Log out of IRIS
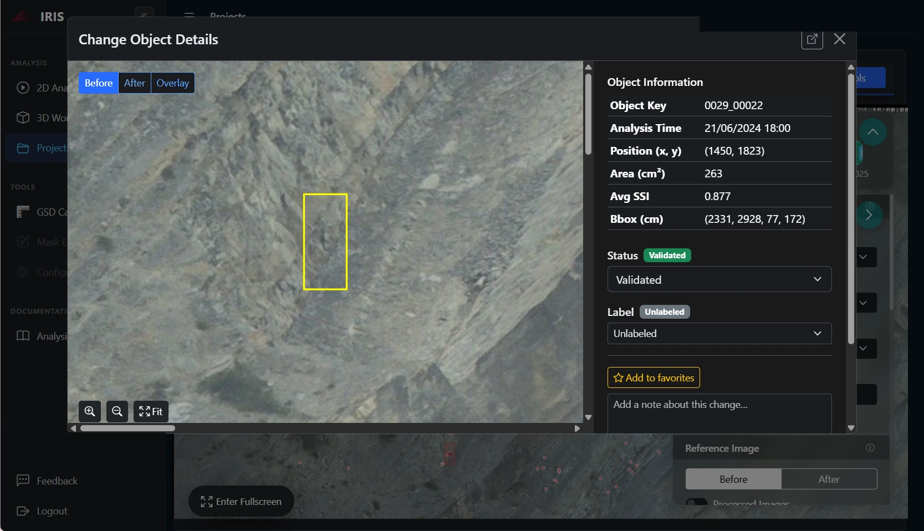The height and width of the screenshot is (531, 924). pos(42,511)
